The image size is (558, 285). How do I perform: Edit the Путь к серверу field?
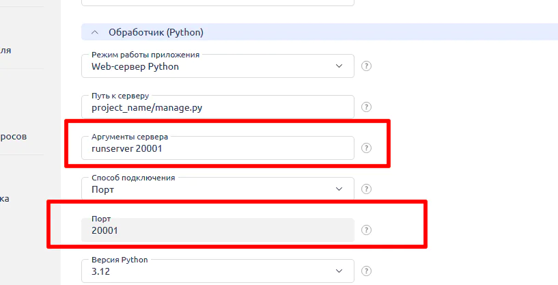218,107
